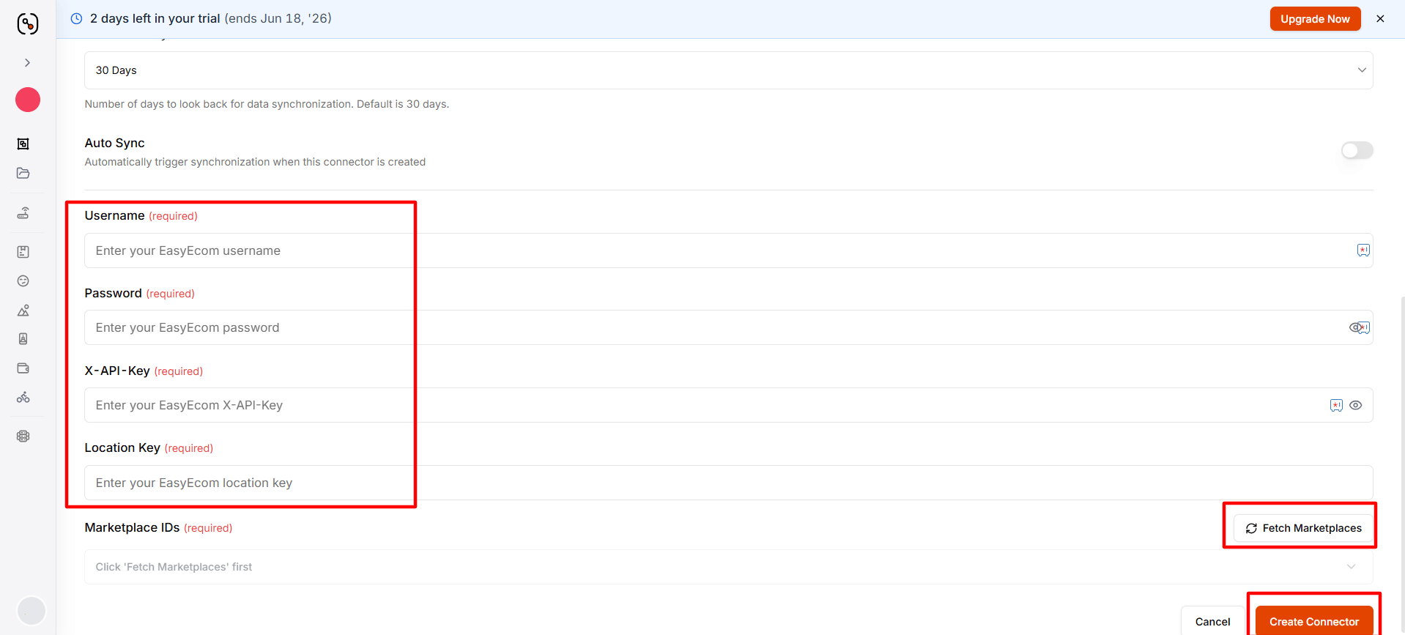
Task: Click 'Automatically trigger synchronization' description text
Action: pyautogui.click(x=255, y=162)
